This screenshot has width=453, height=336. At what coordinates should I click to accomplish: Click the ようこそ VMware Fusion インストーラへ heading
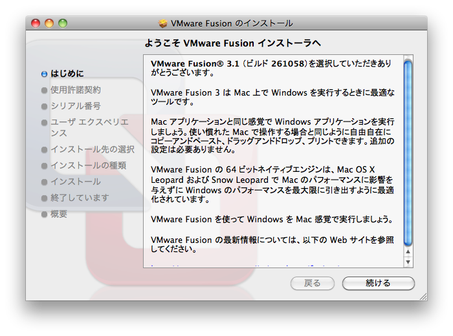(x=232, y=43)
